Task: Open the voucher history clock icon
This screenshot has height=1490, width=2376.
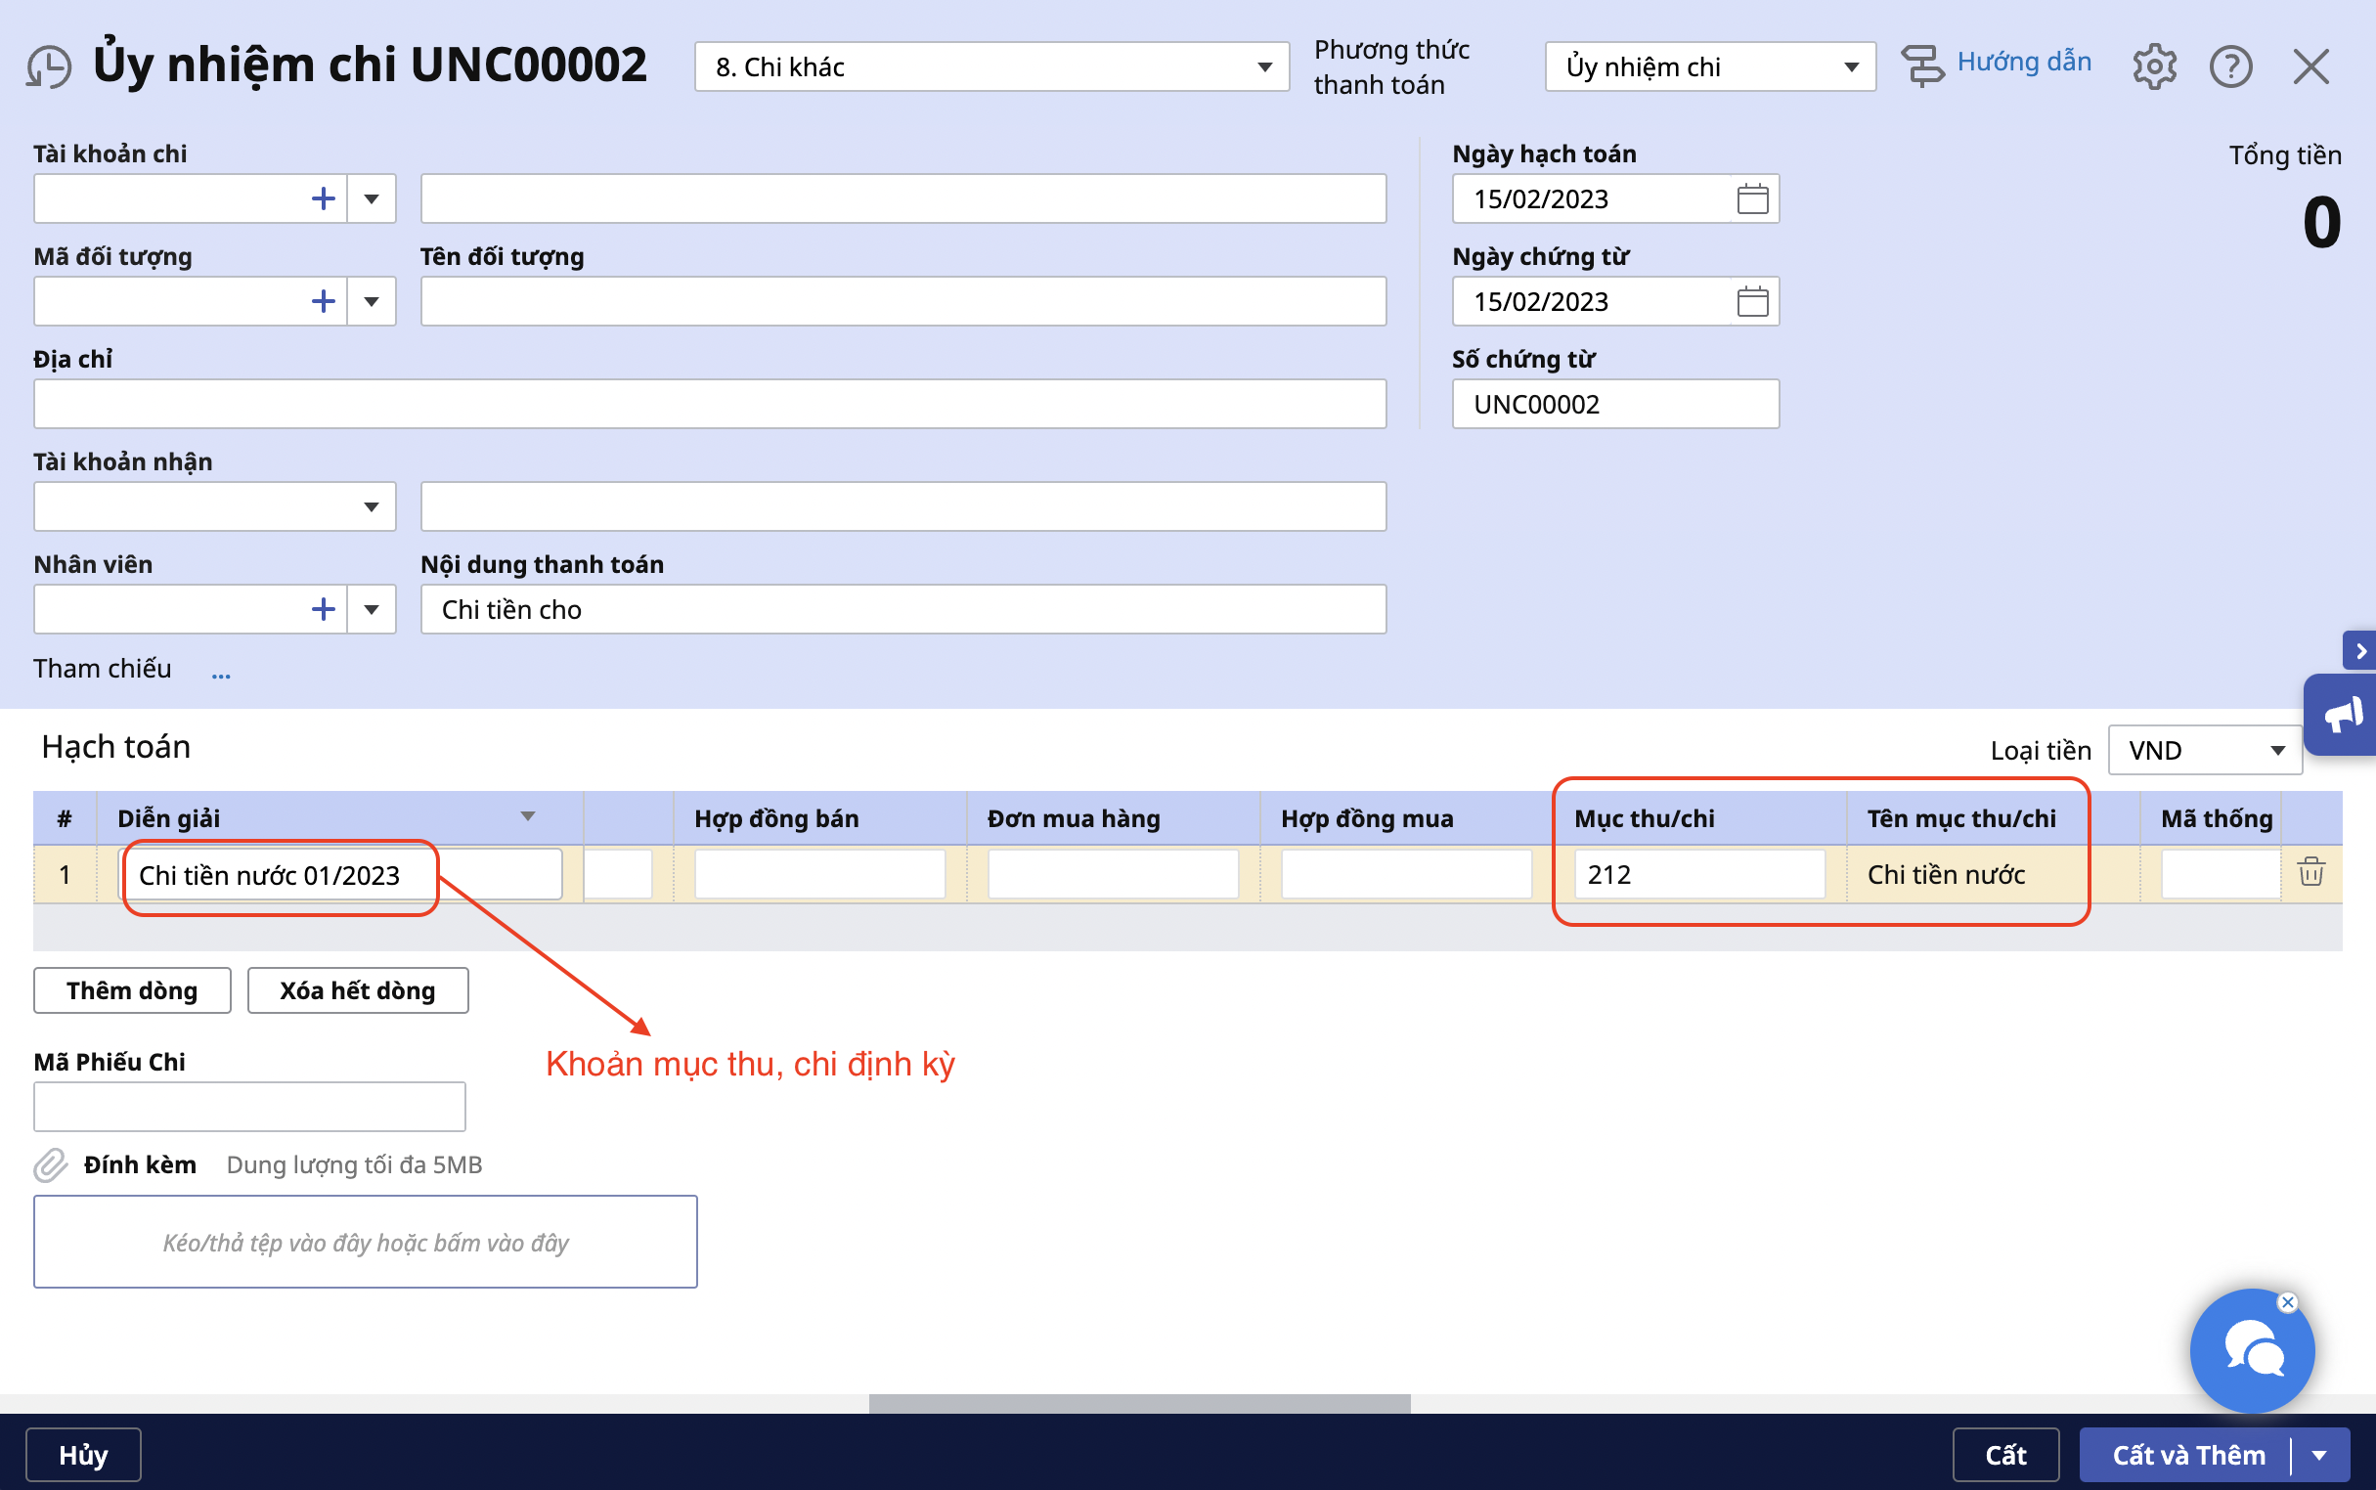Action: (x=49, y=67)
